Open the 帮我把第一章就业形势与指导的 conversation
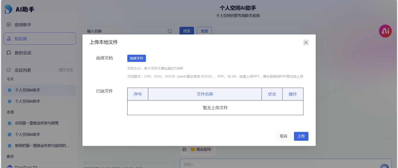Image resolution: width=398 pixels, height=168 pixels. click(x=42, y=146)
